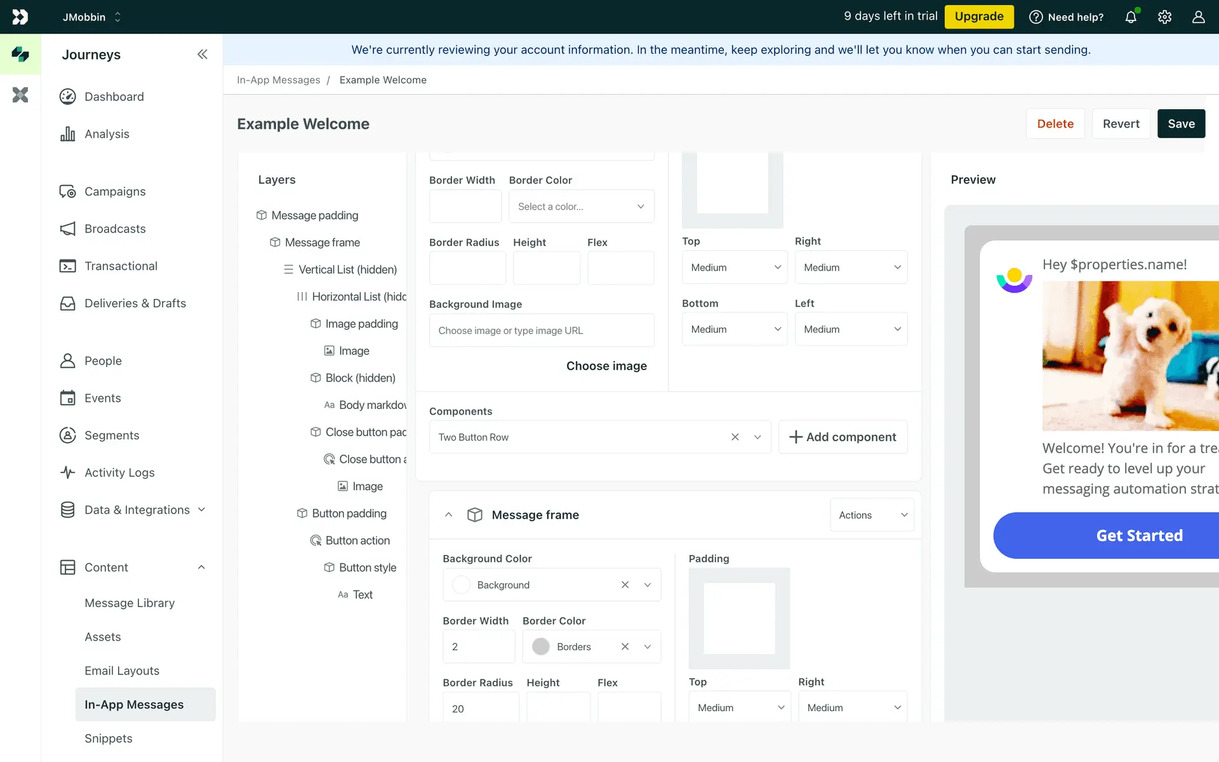
Task: Collapse the Journeys sidebar with double-chevron
Action: pos(202,55)
